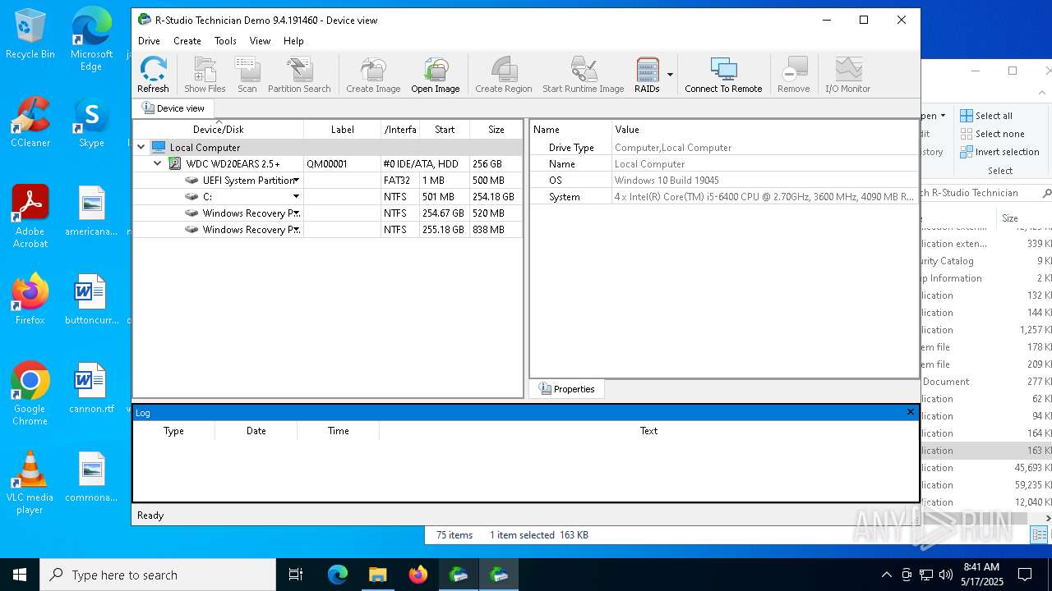This screenshot has height=591, width=1052.
Task: Open dropdown of 520 MB Recovery partition
Action: [x=297, y=213]
